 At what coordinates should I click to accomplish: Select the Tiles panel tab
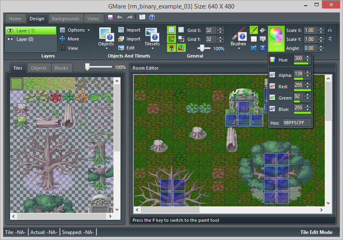click(x=18, y=68)
